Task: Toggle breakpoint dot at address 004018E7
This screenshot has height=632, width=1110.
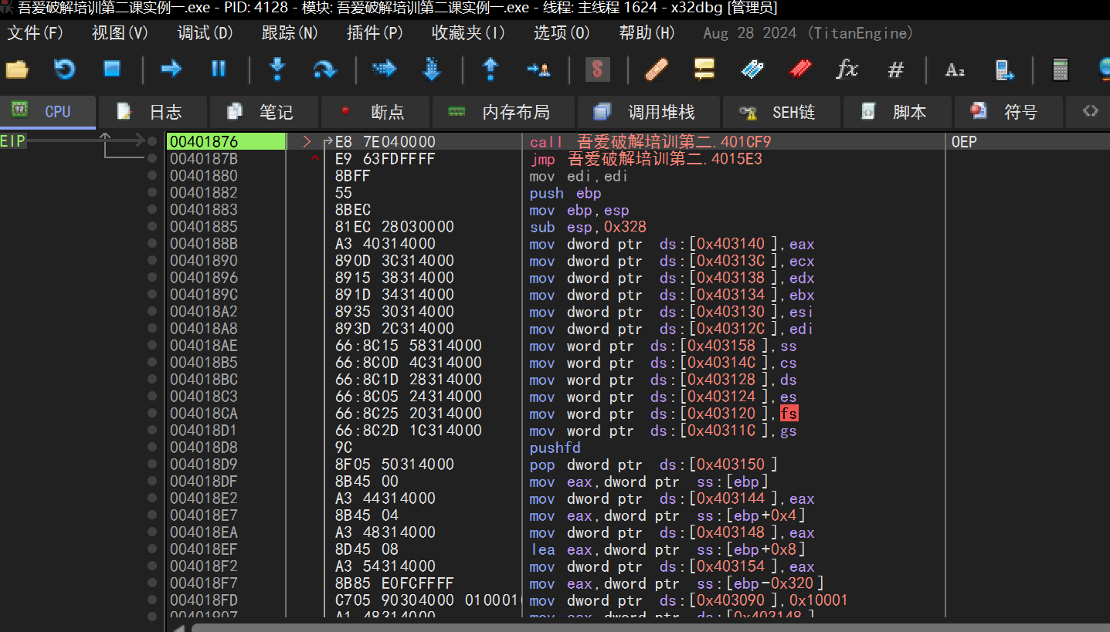Action: coord(152,515)
